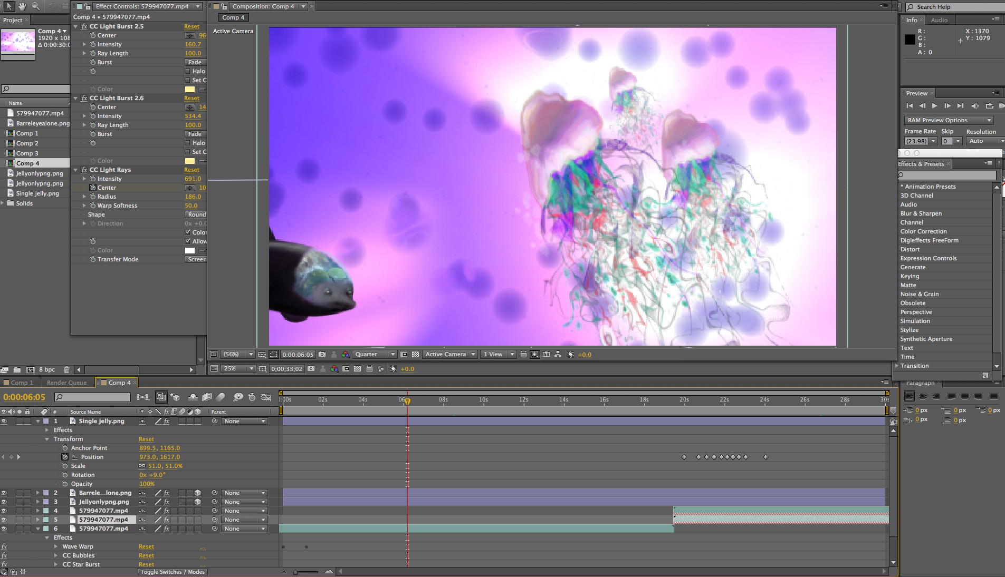Toggle the transparency grid in the Comp 4 viewer
Image resolution: width=1005 pixels, height=577 pixels.
pos(415,355)
